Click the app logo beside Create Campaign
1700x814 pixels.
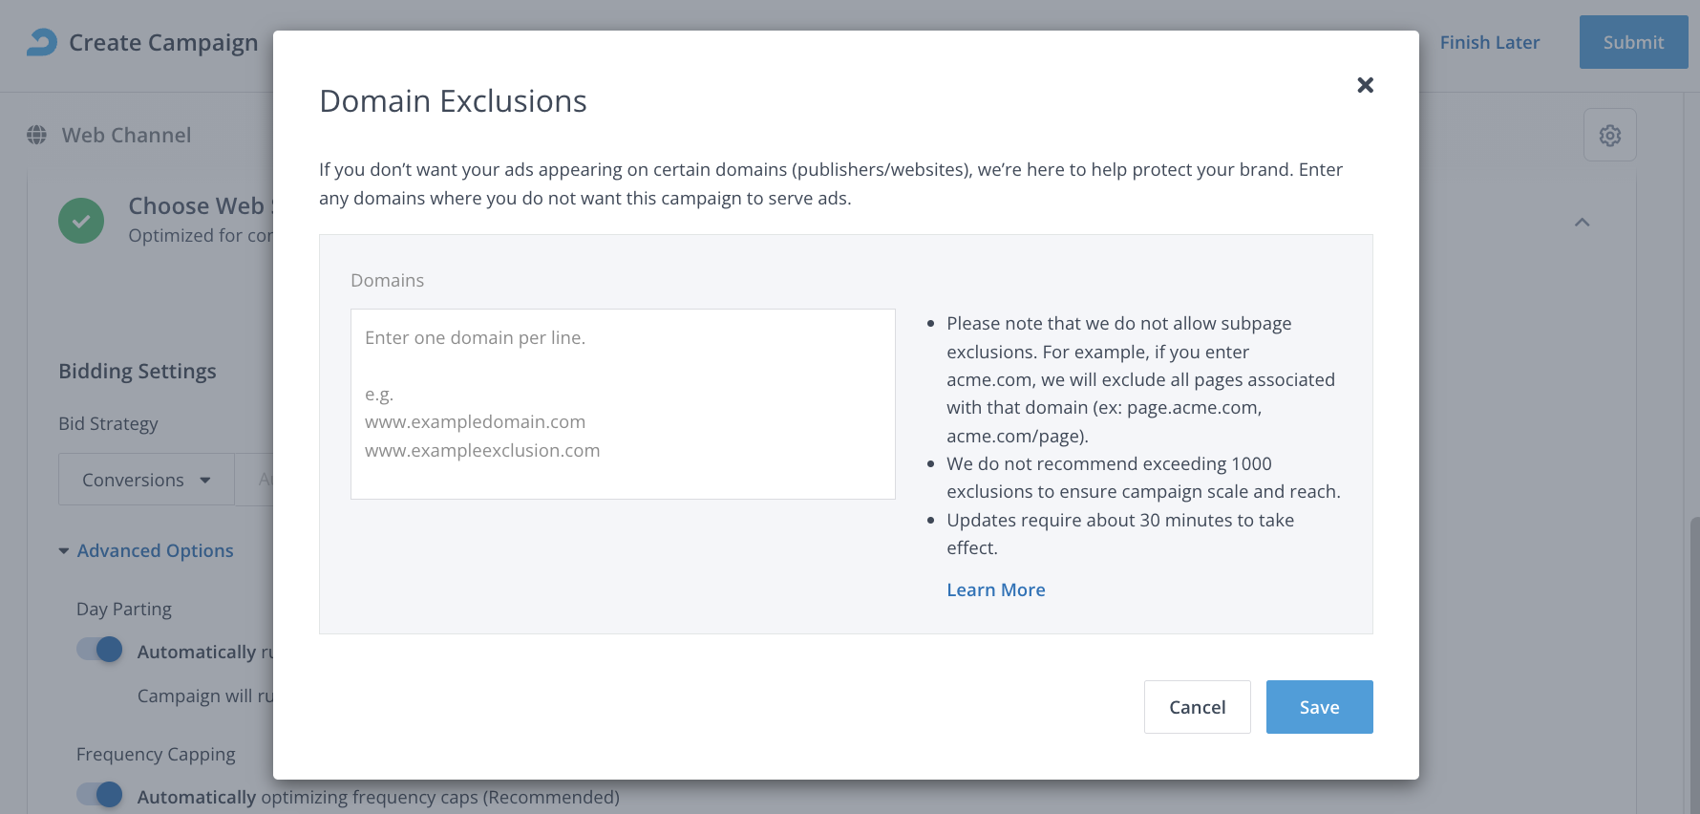pyautogui.click(x=42, y=42)
